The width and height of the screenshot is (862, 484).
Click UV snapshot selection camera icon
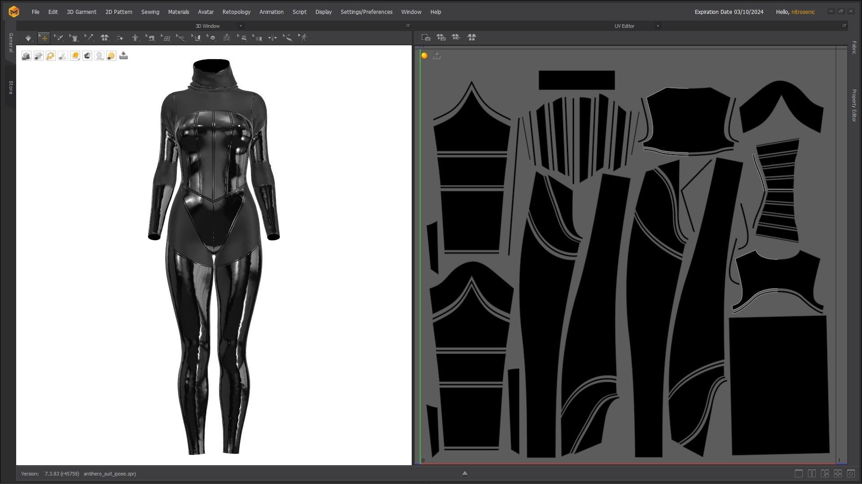click(426, 38)
